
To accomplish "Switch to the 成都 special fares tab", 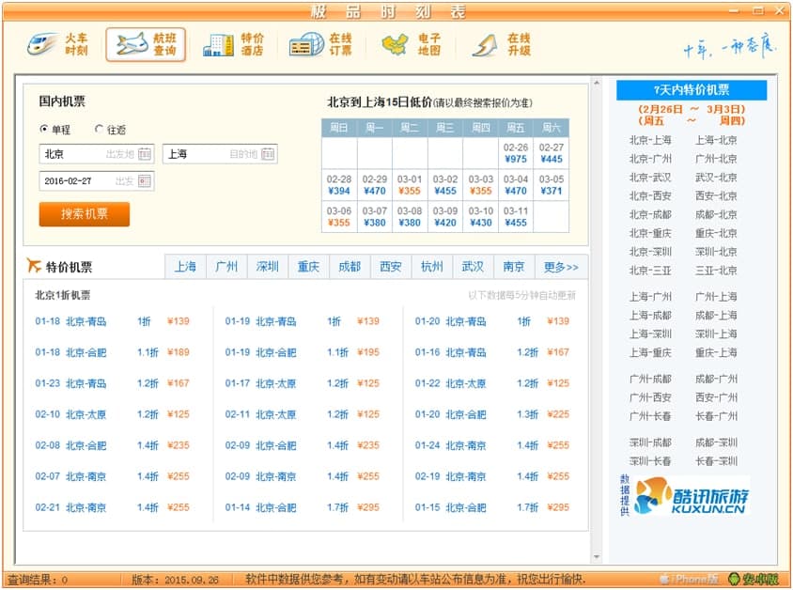I will click(350, 267).
